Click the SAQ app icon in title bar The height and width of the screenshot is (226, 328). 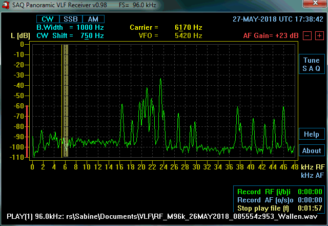pyautogui.click(x=6, y=5)
